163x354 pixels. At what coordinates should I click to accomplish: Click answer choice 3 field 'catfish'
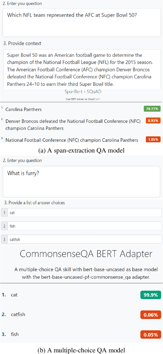[84, 239]
